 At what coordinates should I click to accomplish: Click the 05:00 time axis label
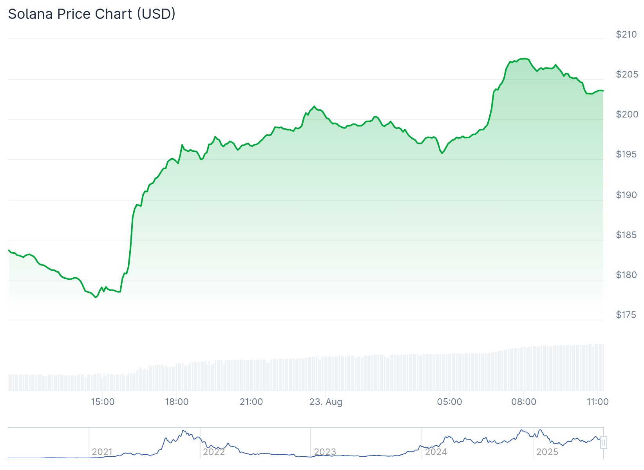449,402
